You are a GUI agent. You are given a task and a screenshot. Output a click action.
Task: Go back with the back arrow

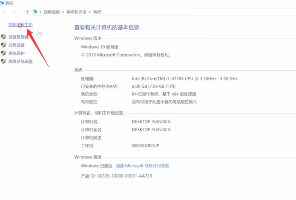point(5,12)
